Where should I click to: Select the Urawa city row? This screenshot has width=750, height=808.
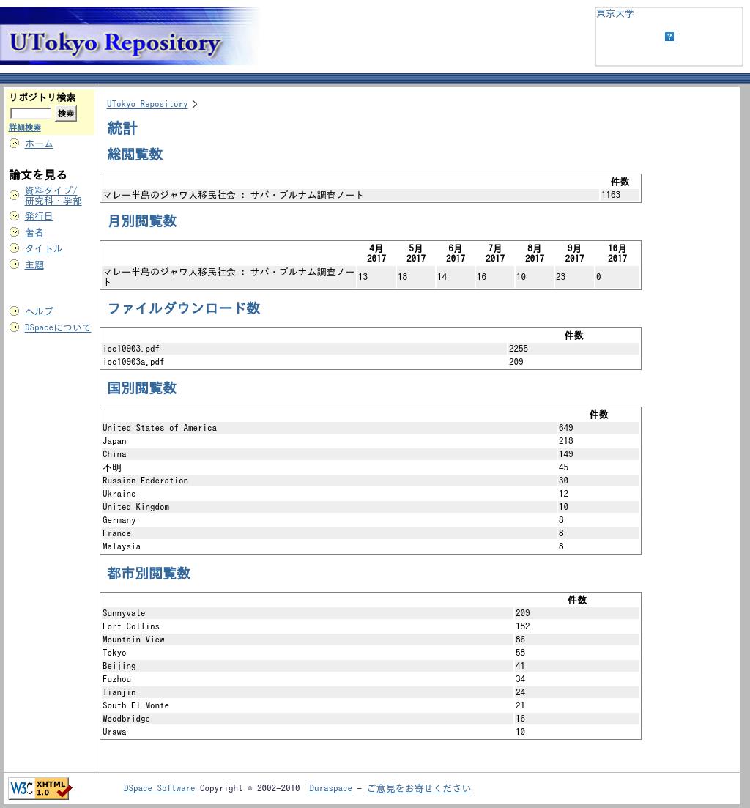coord(371,732)
